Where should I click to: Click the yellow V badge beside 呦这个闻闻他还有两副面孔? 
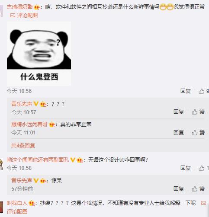pyautogui.click(x=73, y=160)
